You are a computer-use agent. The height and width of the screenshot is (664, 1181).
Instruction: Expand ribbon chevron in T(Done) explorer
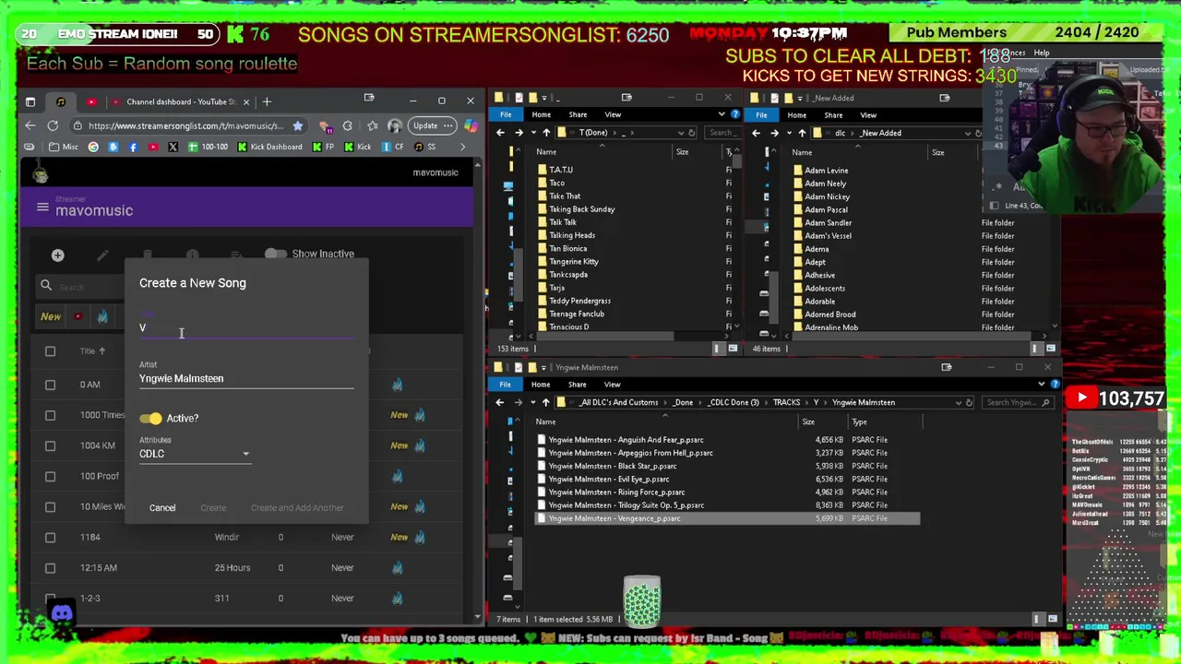722,114
